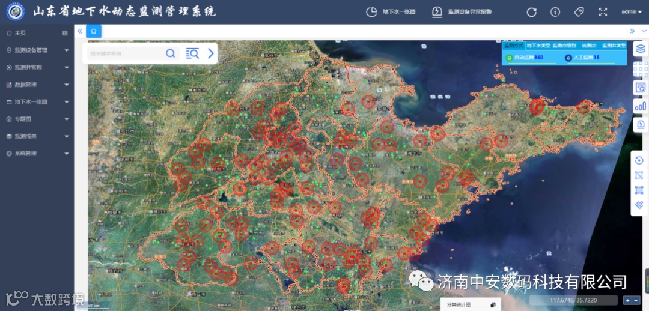The image size is (649, 311).
Task: Expand the 监测设备管理 menu
Action: 37,50
